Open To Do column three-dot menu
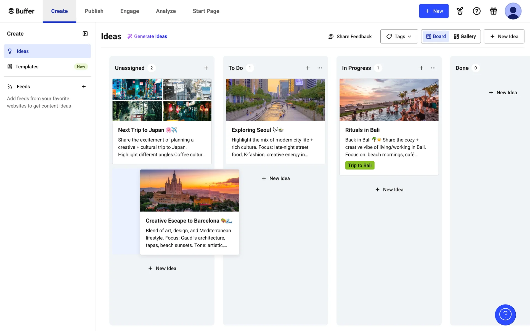Screen dimensions: 530x331 click(x=320, y=68)
